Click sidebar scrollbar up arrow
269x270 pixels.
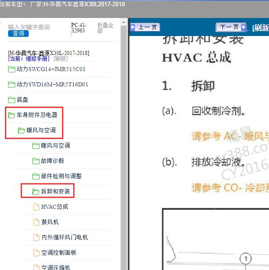[x=123, y=22]
